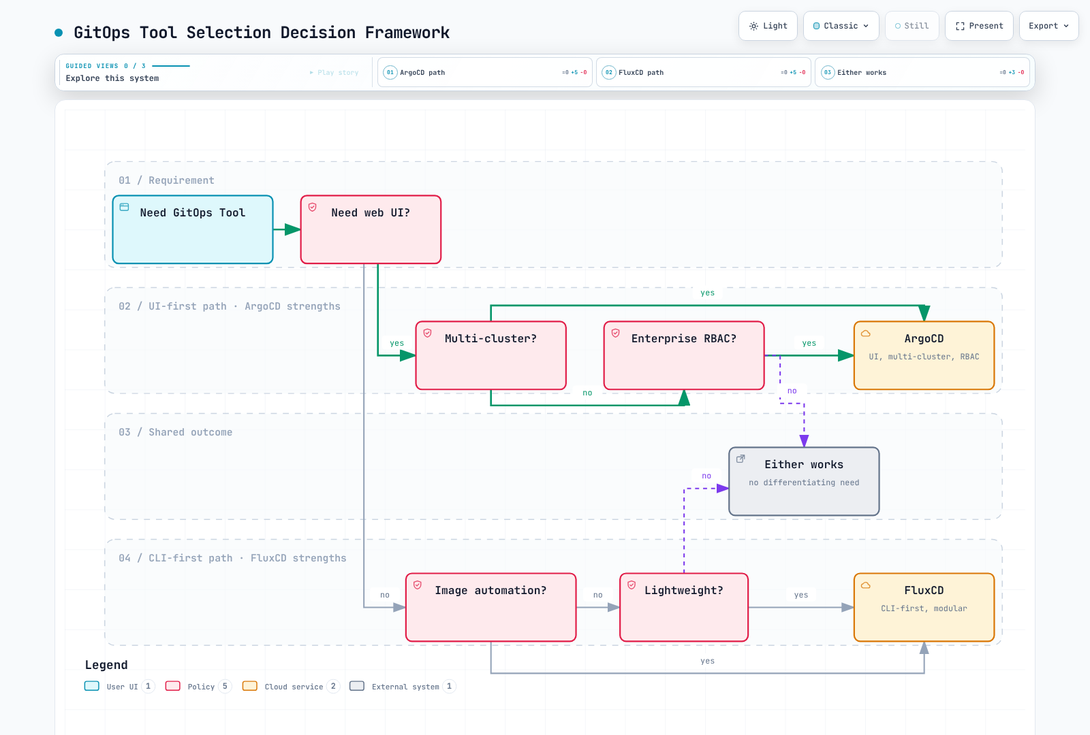Toggle Cloud service legend filter
The image size is (1090, 735).
coord(291,686)
